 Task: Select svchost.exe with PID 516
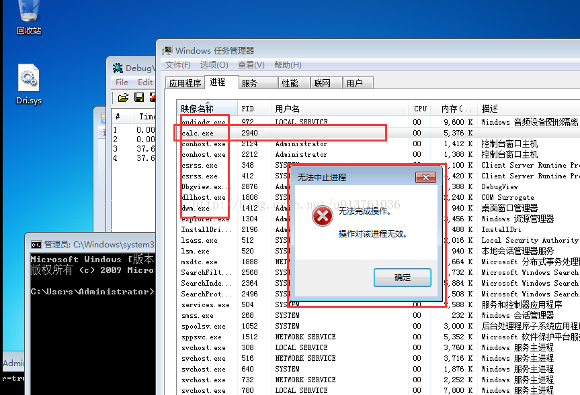pyautogui.click(x=378, y=357)
